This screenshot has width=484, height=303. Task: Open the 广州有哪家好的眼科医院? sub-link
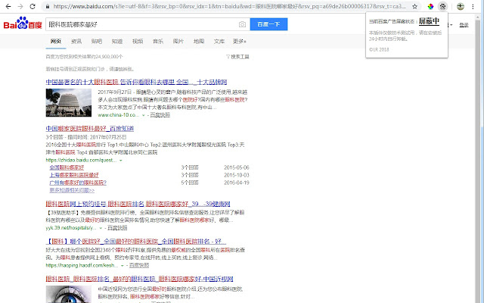[78, 183]
